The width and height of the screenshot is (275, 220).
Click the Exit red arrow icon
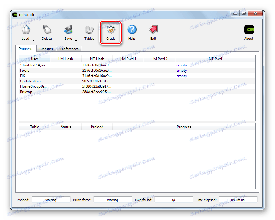153,29
